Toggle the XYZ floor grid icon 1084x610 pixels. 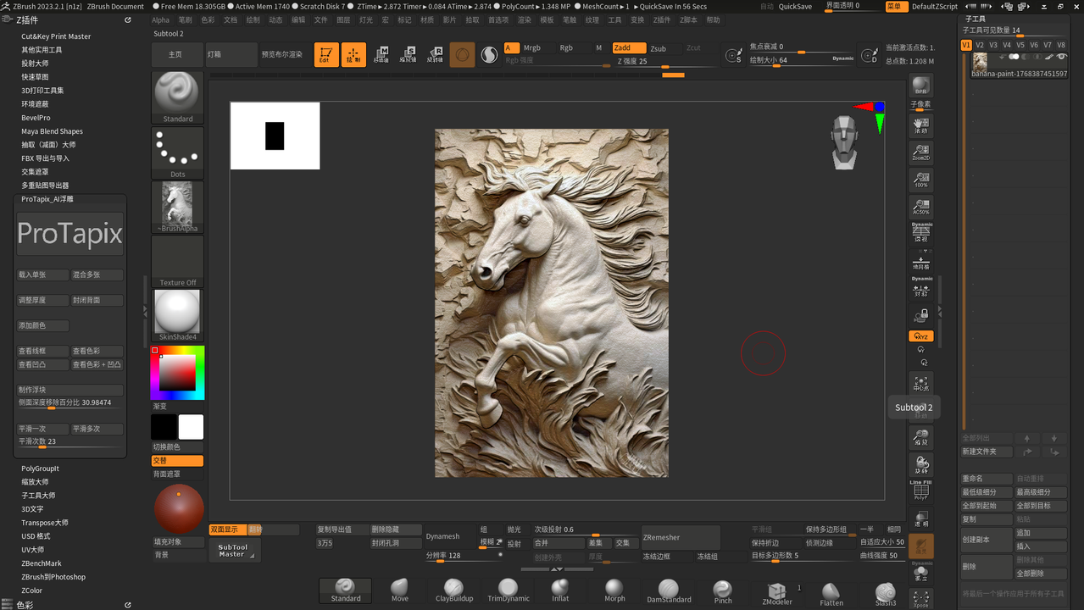point(920,335)
